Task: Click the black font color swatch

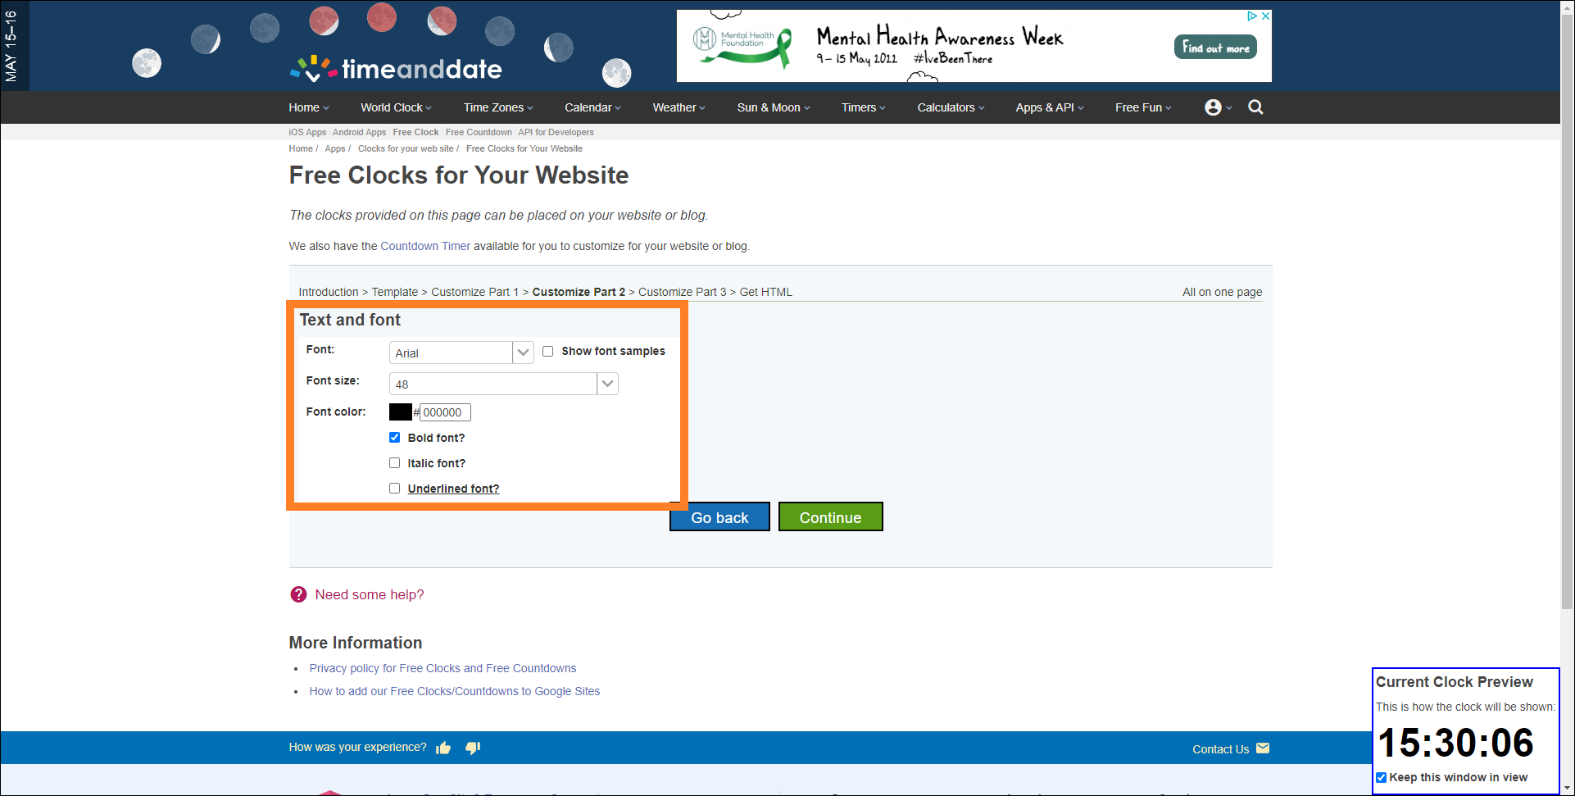Action: [x=401, y=412]
